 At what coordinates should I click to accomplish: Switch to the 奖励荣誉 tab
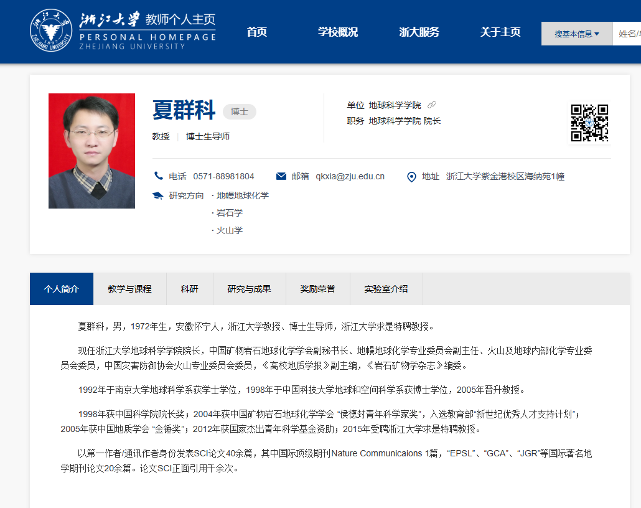(317, 289)
